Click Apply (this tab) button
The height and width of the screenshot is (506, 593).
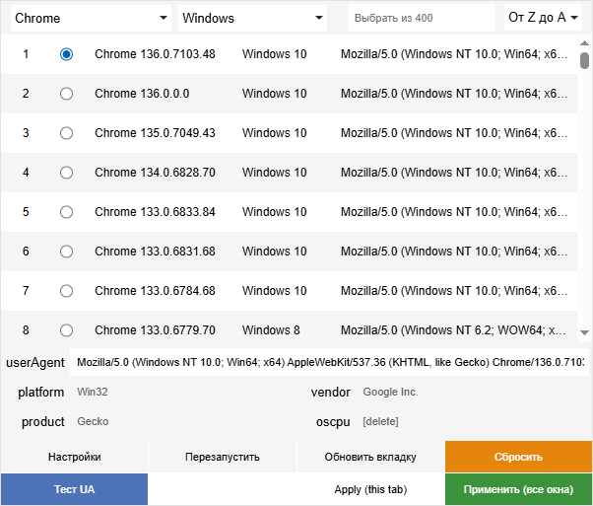(x=370, y=489)
